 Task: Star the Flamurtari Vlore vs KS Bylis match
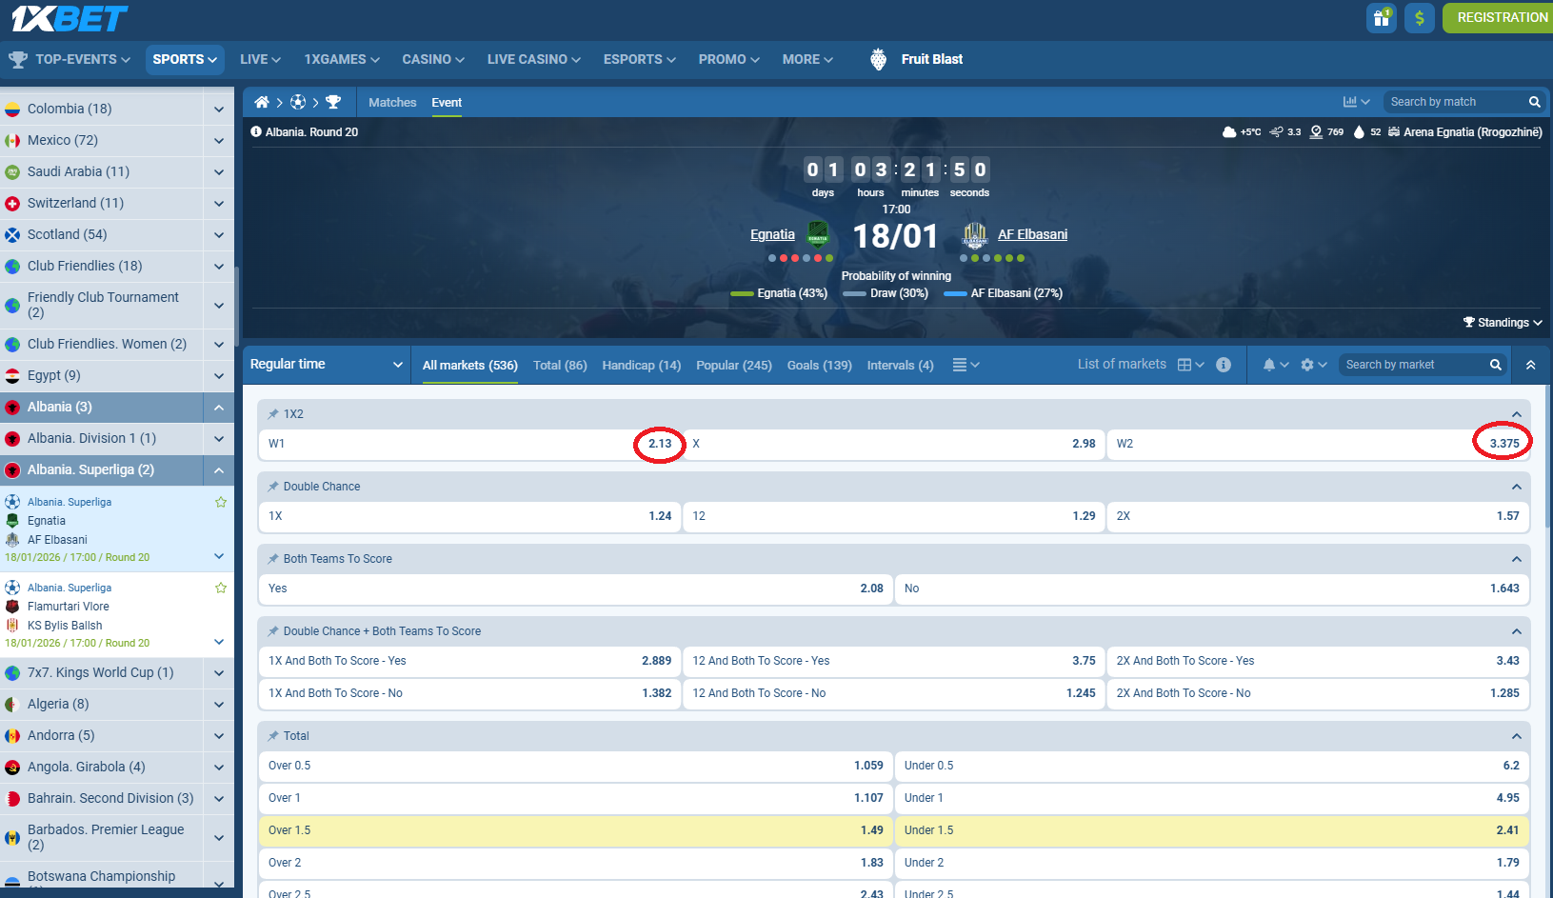tap(221, 588)
